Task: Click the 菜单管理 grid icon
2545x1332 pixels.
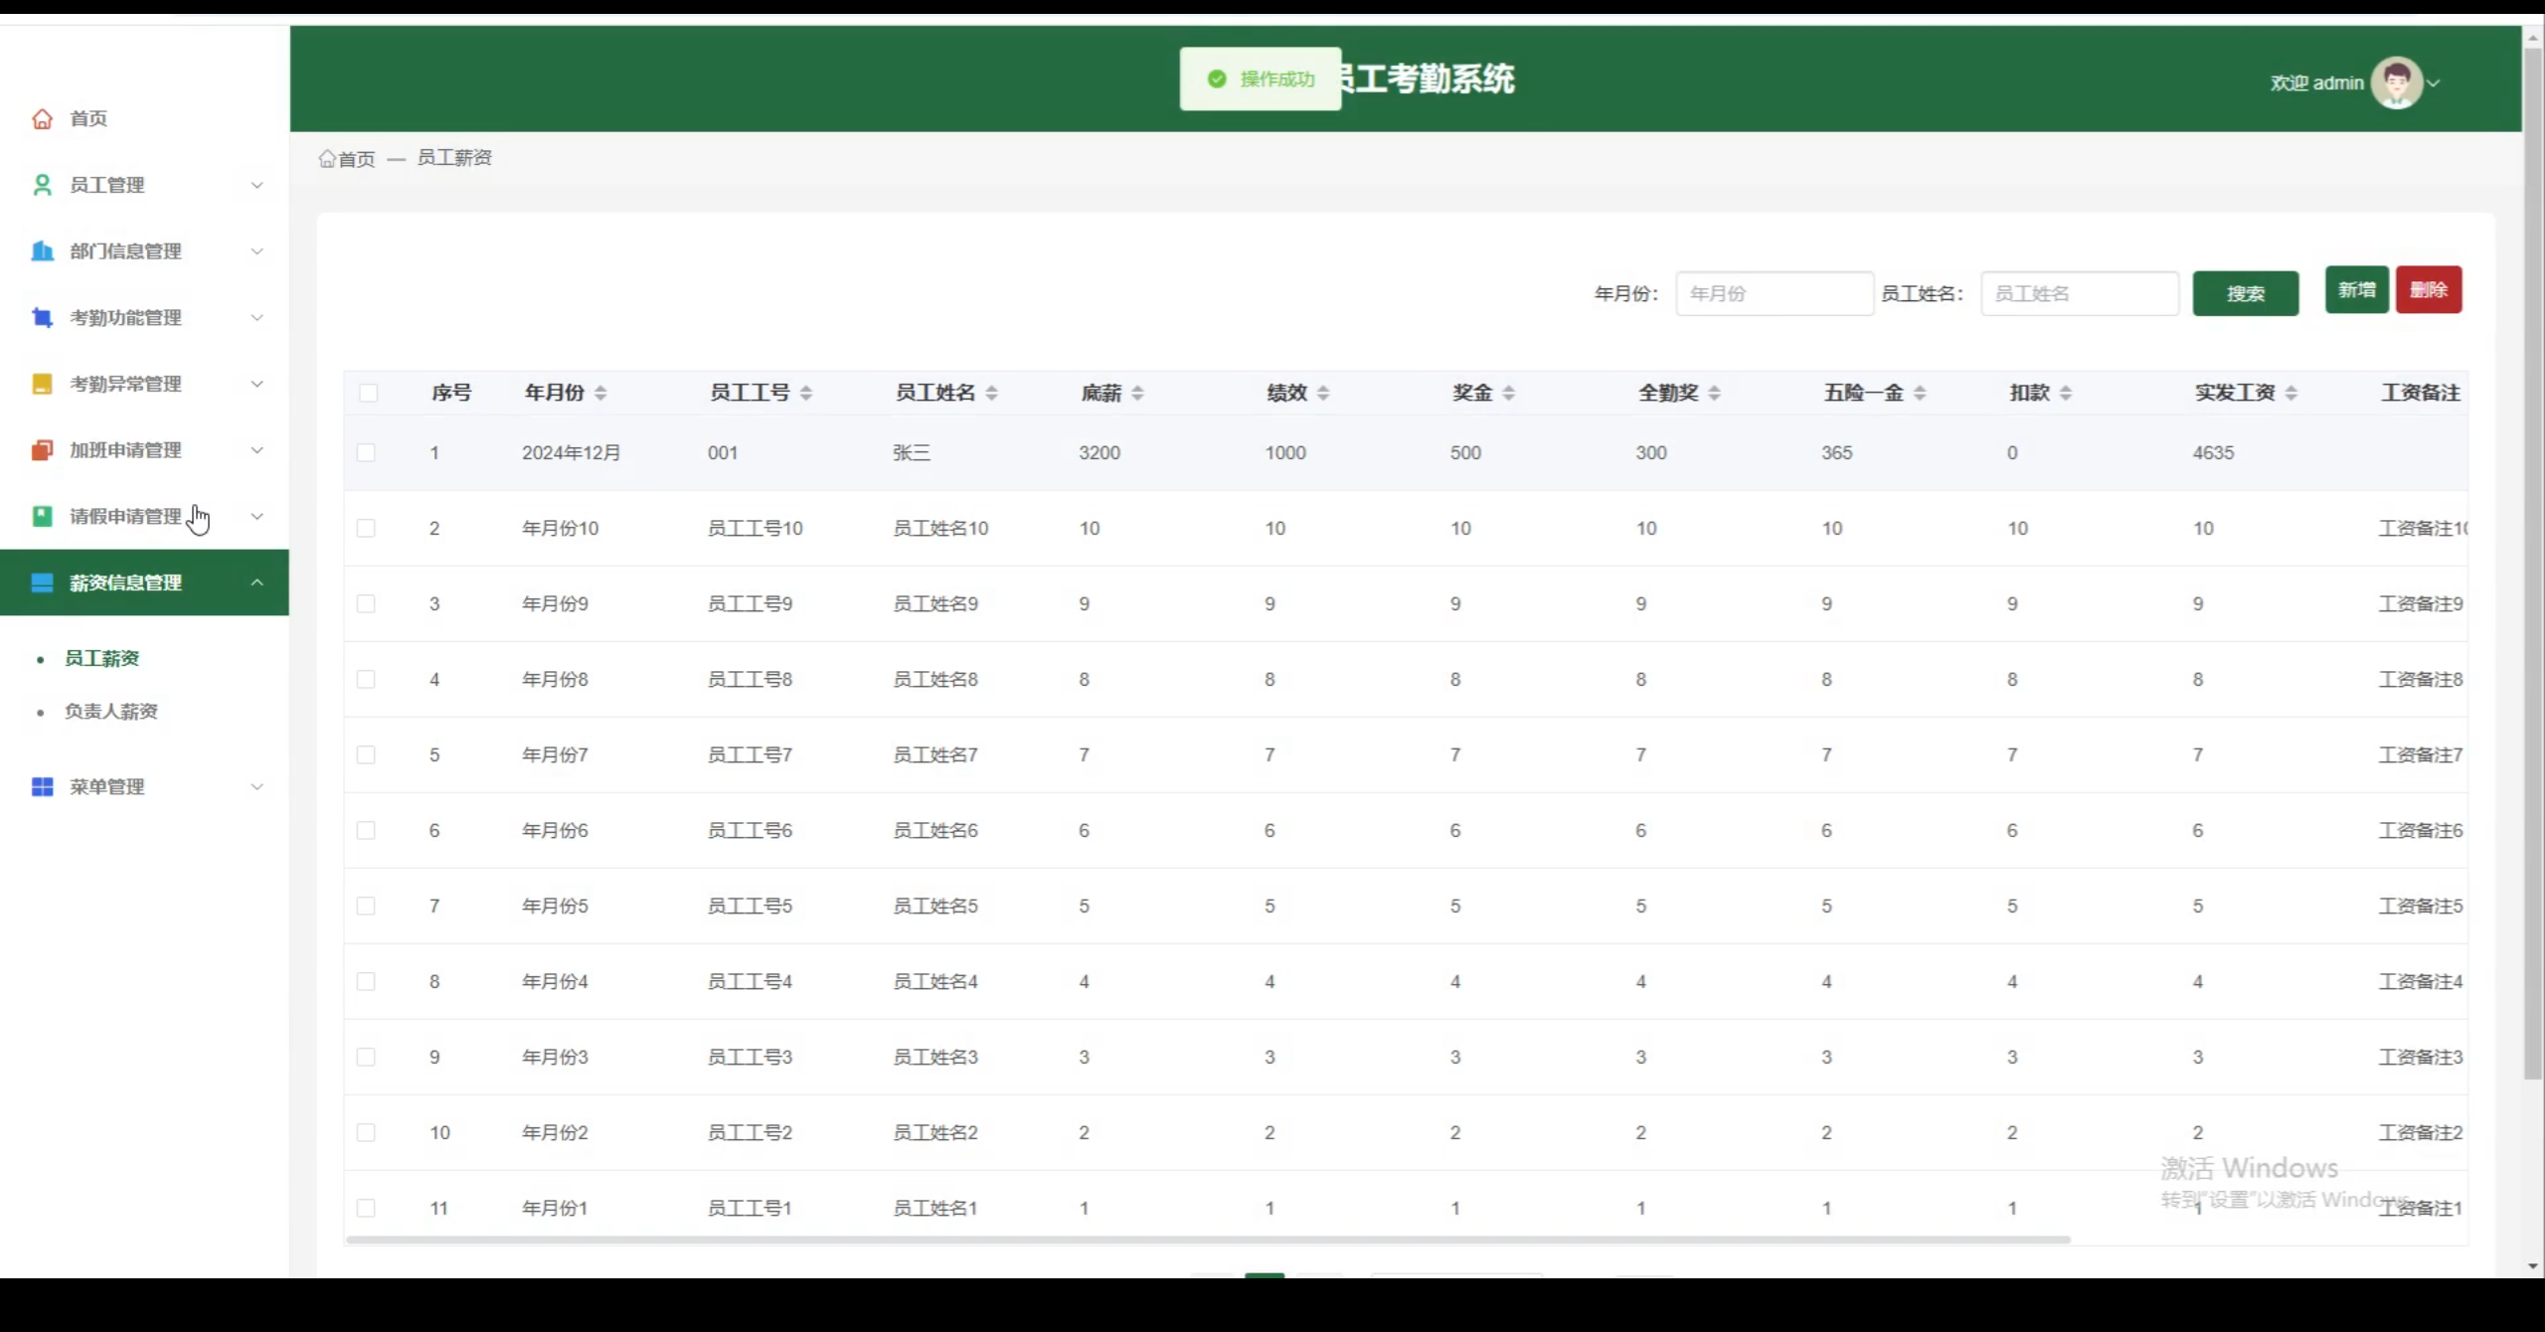Action: [42, 787]
